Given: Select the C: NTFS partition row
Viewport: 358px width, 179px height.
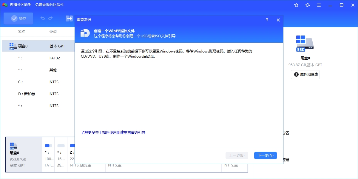Looking at the screenshot, I should coord(38,82).
